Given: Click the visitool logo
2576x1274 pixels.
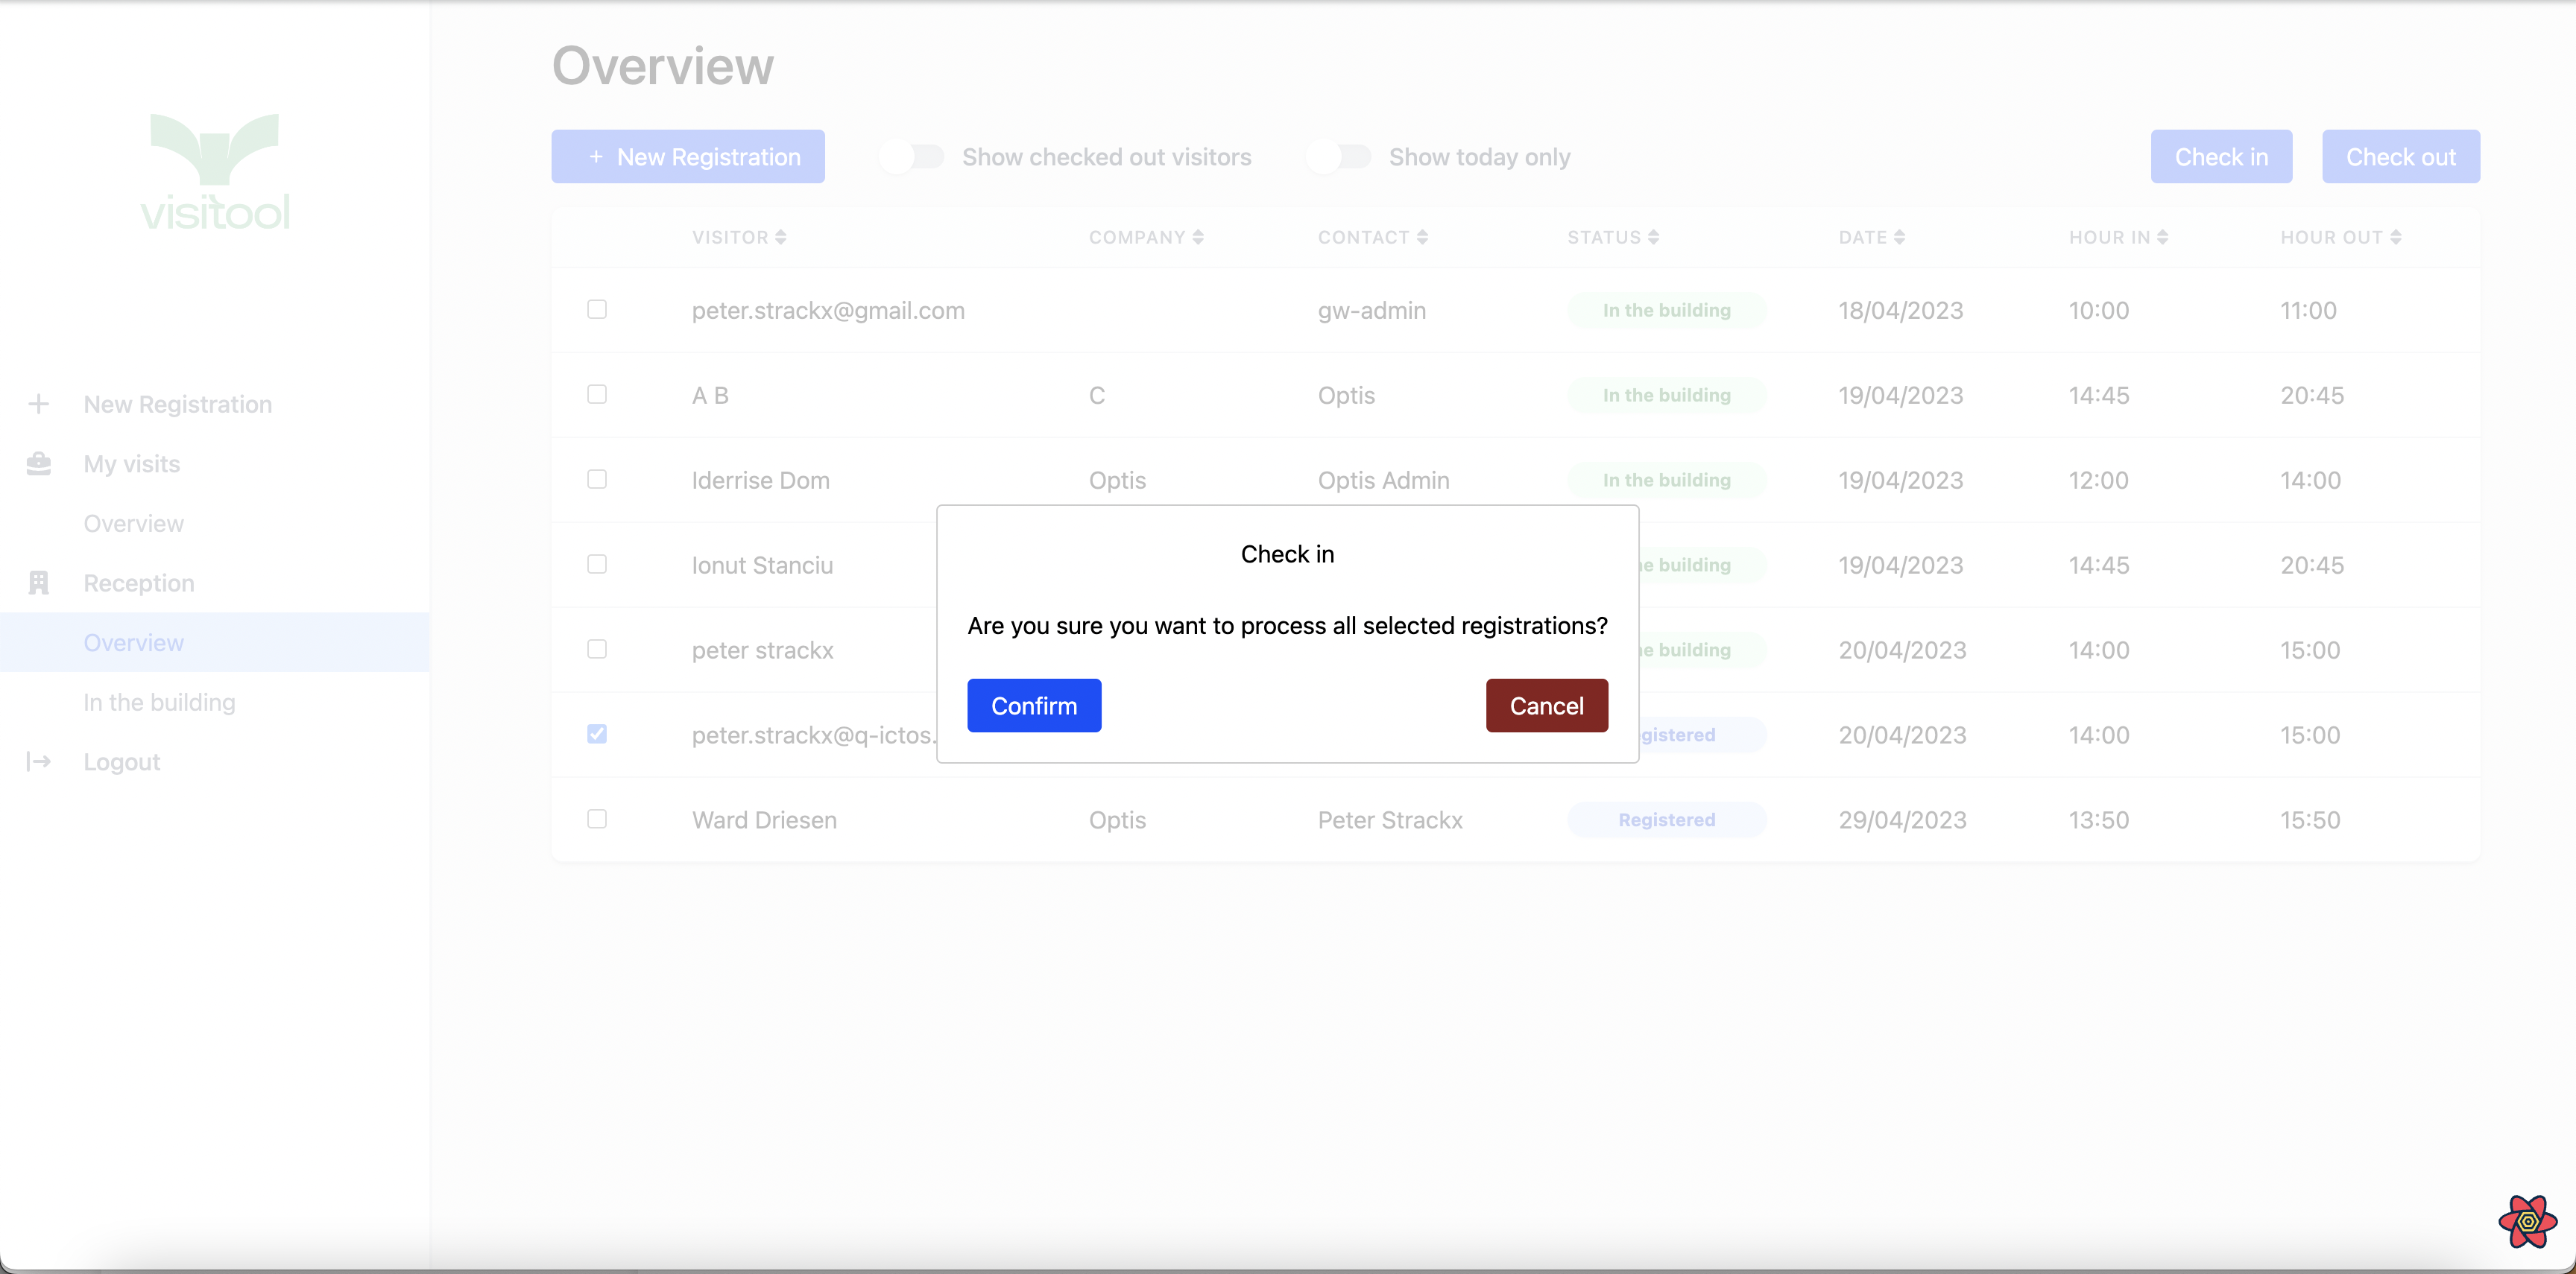Looking at the screenshot, I should pyautogui.click(x=215, y=172).
